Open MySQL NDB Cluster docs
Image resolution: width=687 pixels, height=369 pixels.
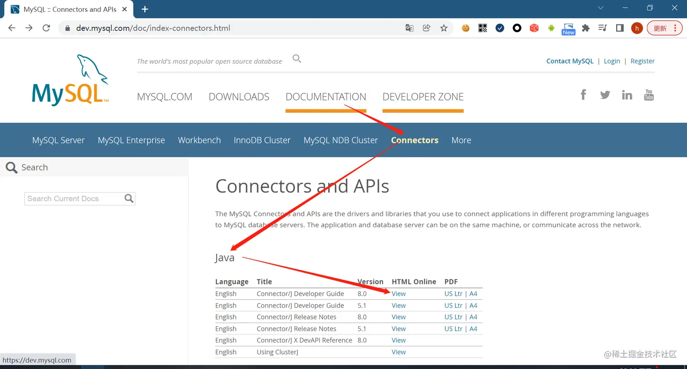pos(341,140)
